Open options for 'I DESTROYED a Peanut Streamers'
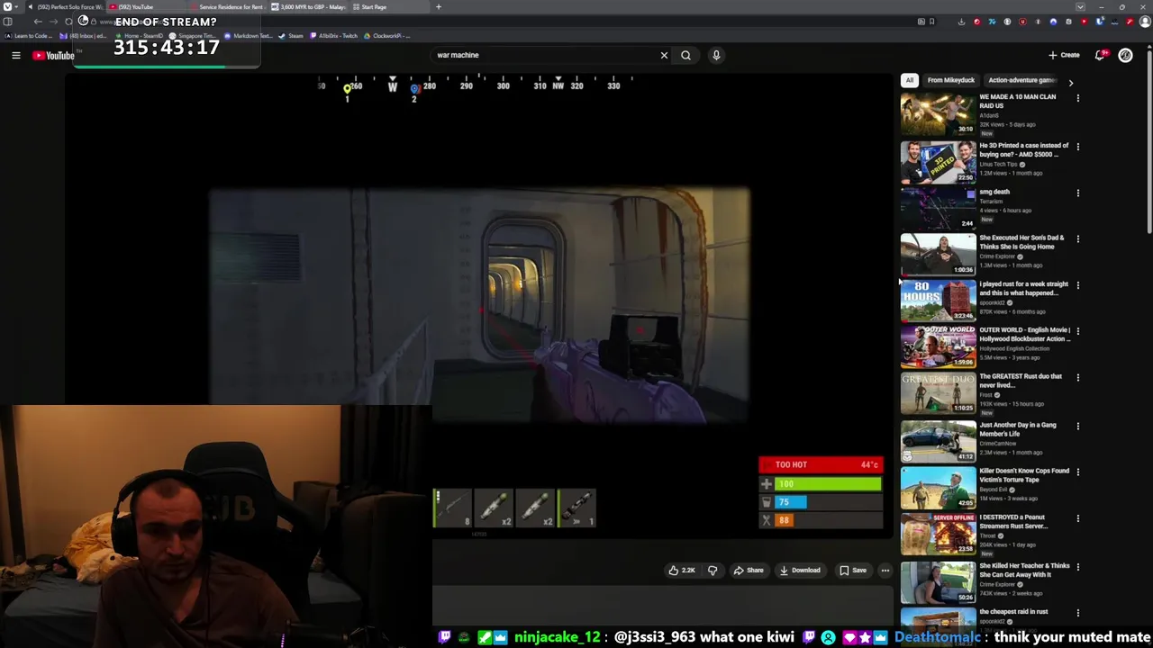This screenshot has height=648, width=1153. [x=1077, y=519]
